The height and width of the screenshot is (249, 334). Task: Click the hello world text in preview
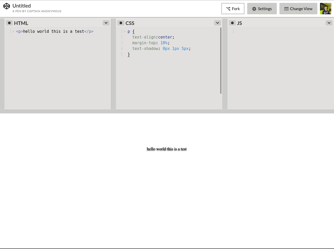(167, 149)
